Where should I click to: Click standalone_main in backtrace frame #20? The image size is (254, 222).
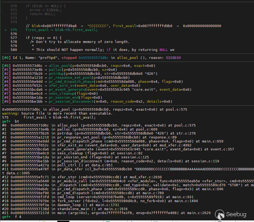72,209
